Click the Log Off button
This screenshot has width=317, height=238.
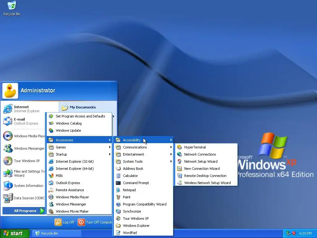point(64,222)
